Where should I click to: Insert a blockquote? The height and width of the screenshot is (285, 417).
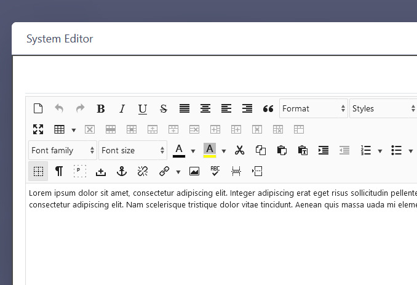click(268, 109)
